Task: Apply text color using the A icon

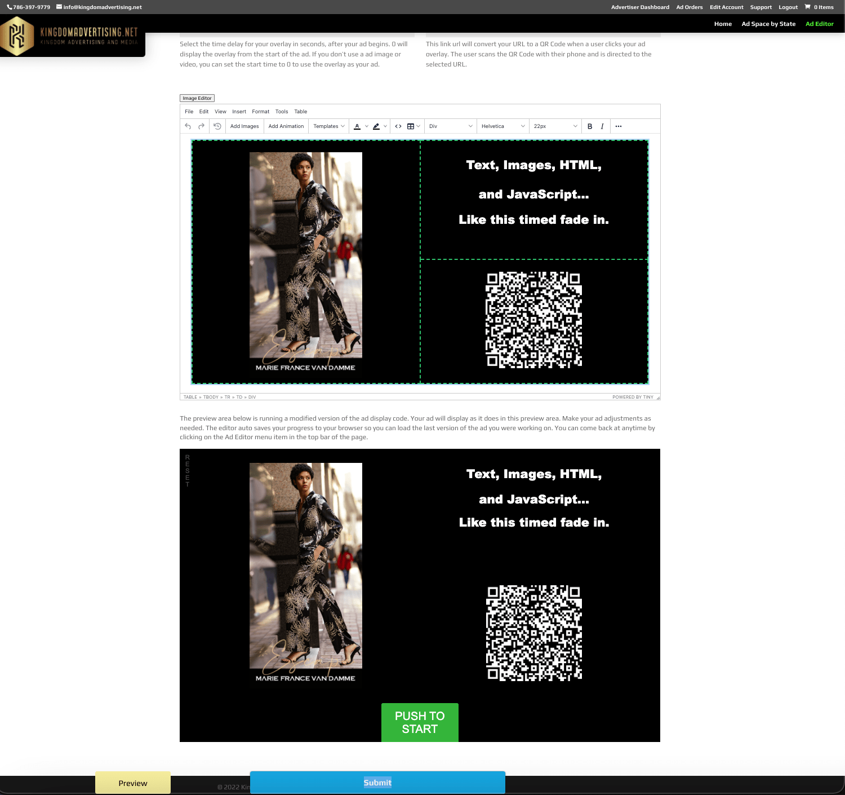Action: pos(357,126)
